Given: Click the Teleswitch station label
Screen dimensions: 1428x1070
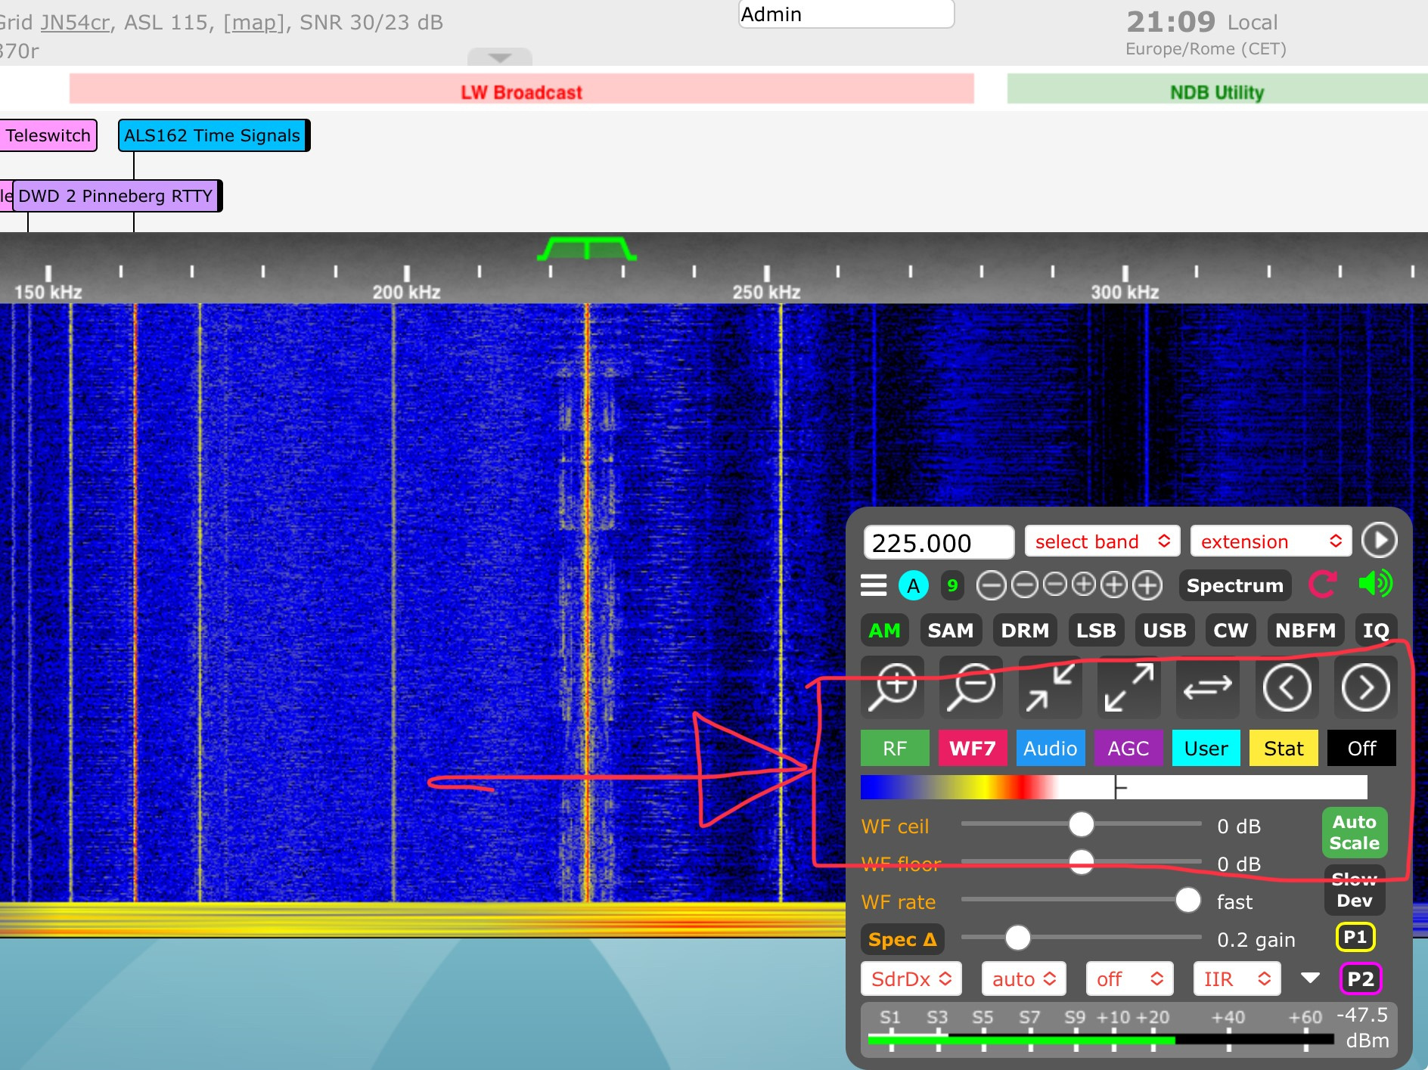Looking at the screenshot, I should coord(48,135).
